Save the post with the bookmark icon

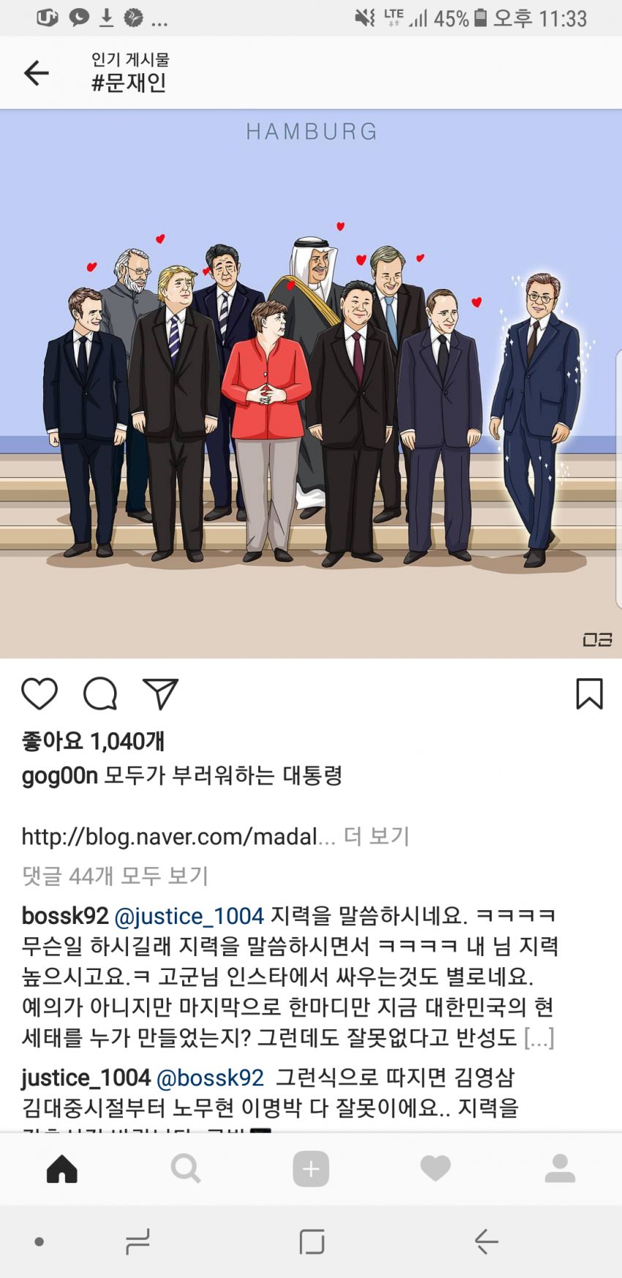point(589,693)
